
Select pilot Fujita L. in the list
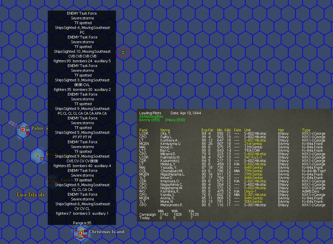point(232,137)
